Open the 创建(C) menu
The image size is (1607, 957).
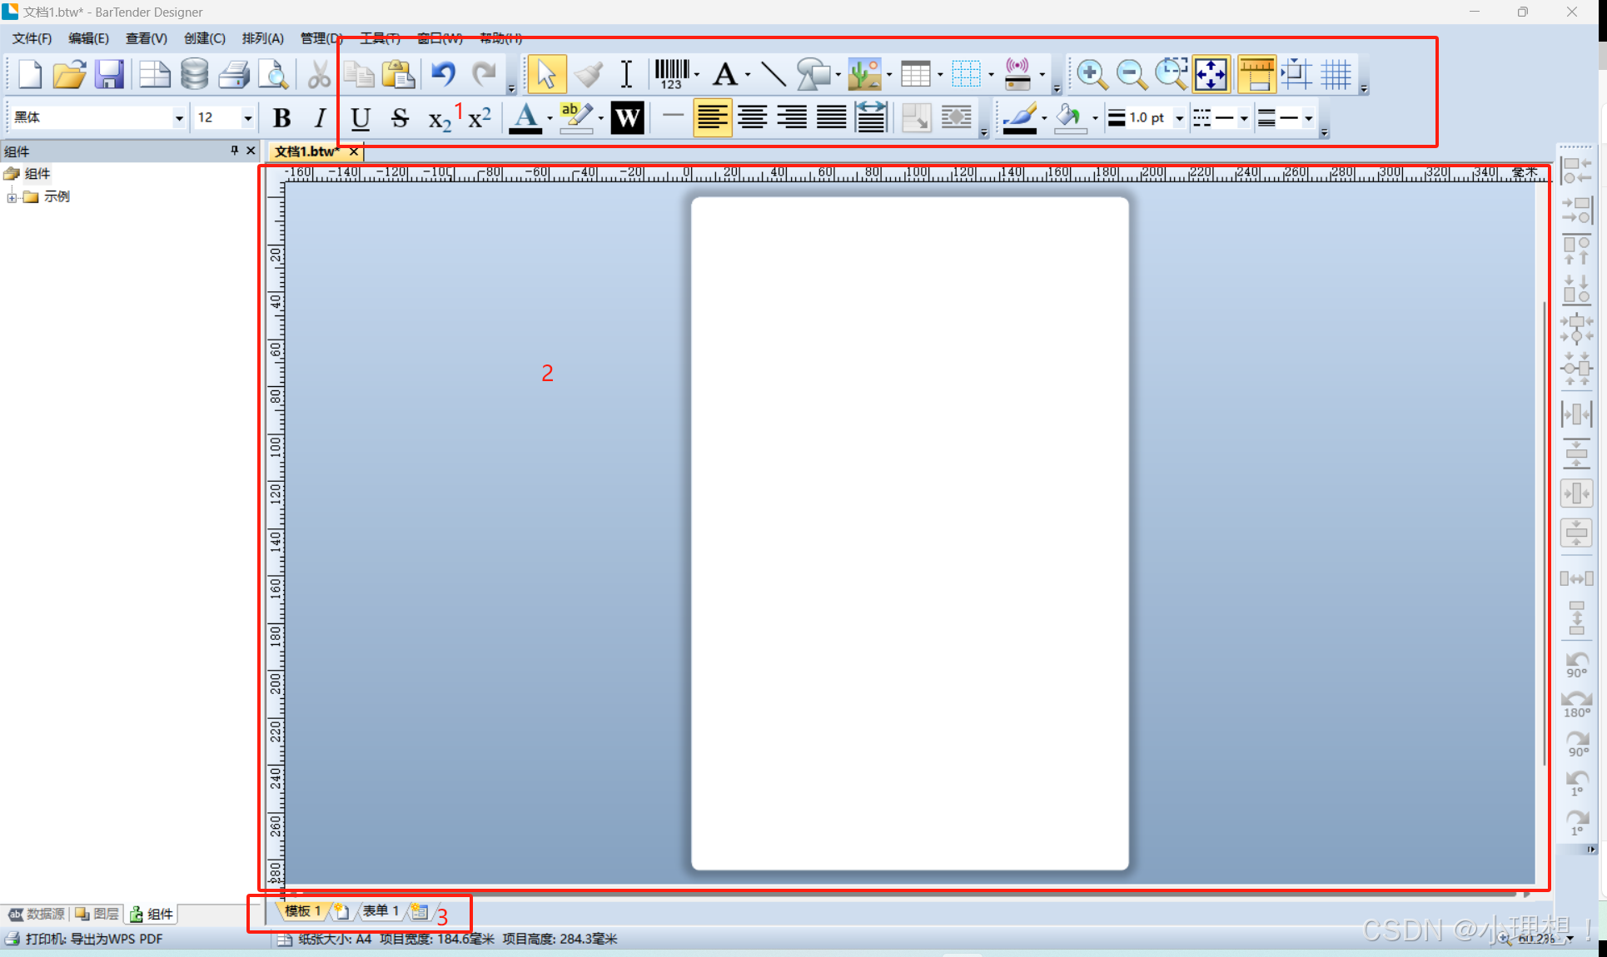pyautogui.click(x=204, y=38)
